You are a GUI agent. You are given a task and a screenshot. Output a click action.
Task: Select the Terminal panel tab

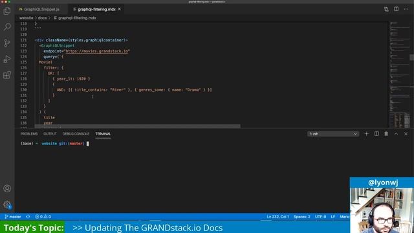pyautogui.click(x=103, y=134)
